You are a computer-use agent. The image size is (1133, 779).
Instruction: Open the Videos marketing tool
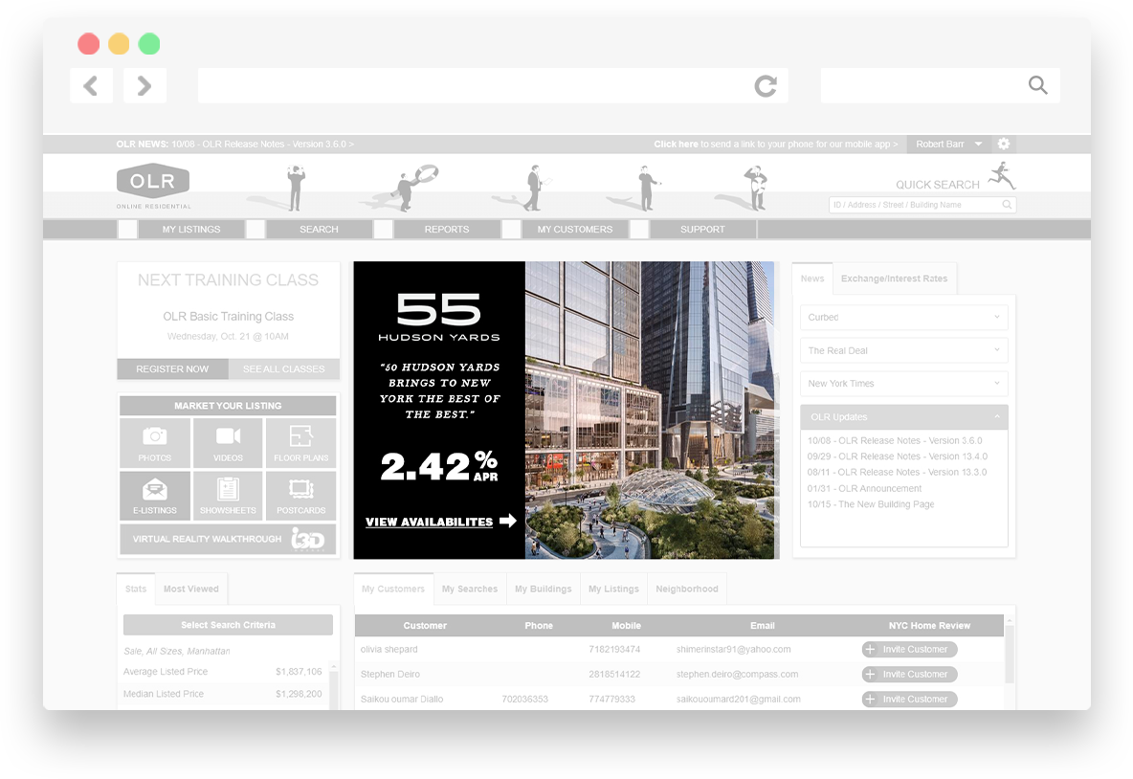(x=228, y=443)
